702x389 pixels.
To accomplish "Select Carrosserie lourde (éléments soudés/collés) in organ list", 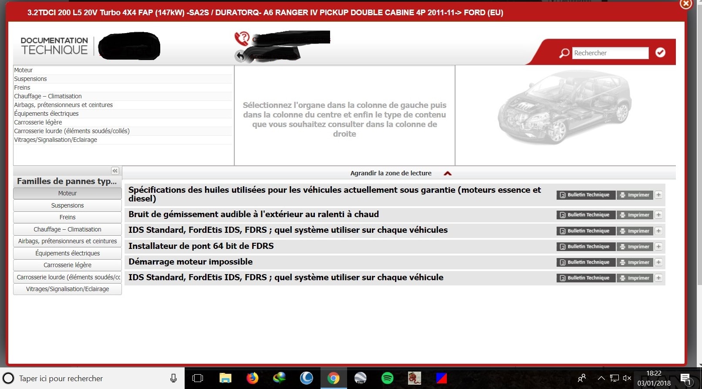I will (123, 131).
